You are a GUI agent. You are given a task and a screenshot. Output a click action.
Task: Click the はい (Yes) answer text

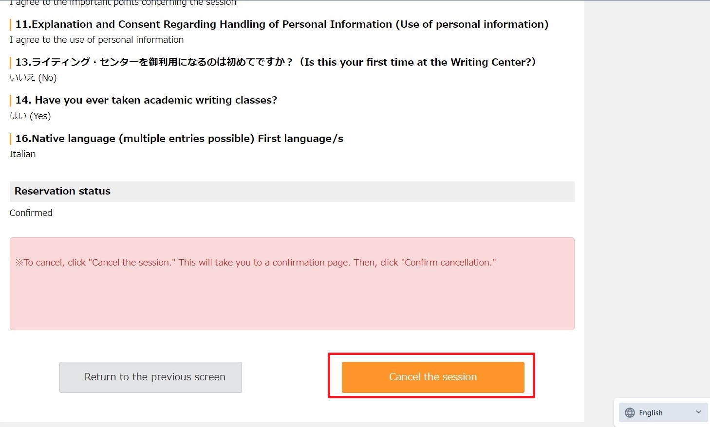[30, 116]
